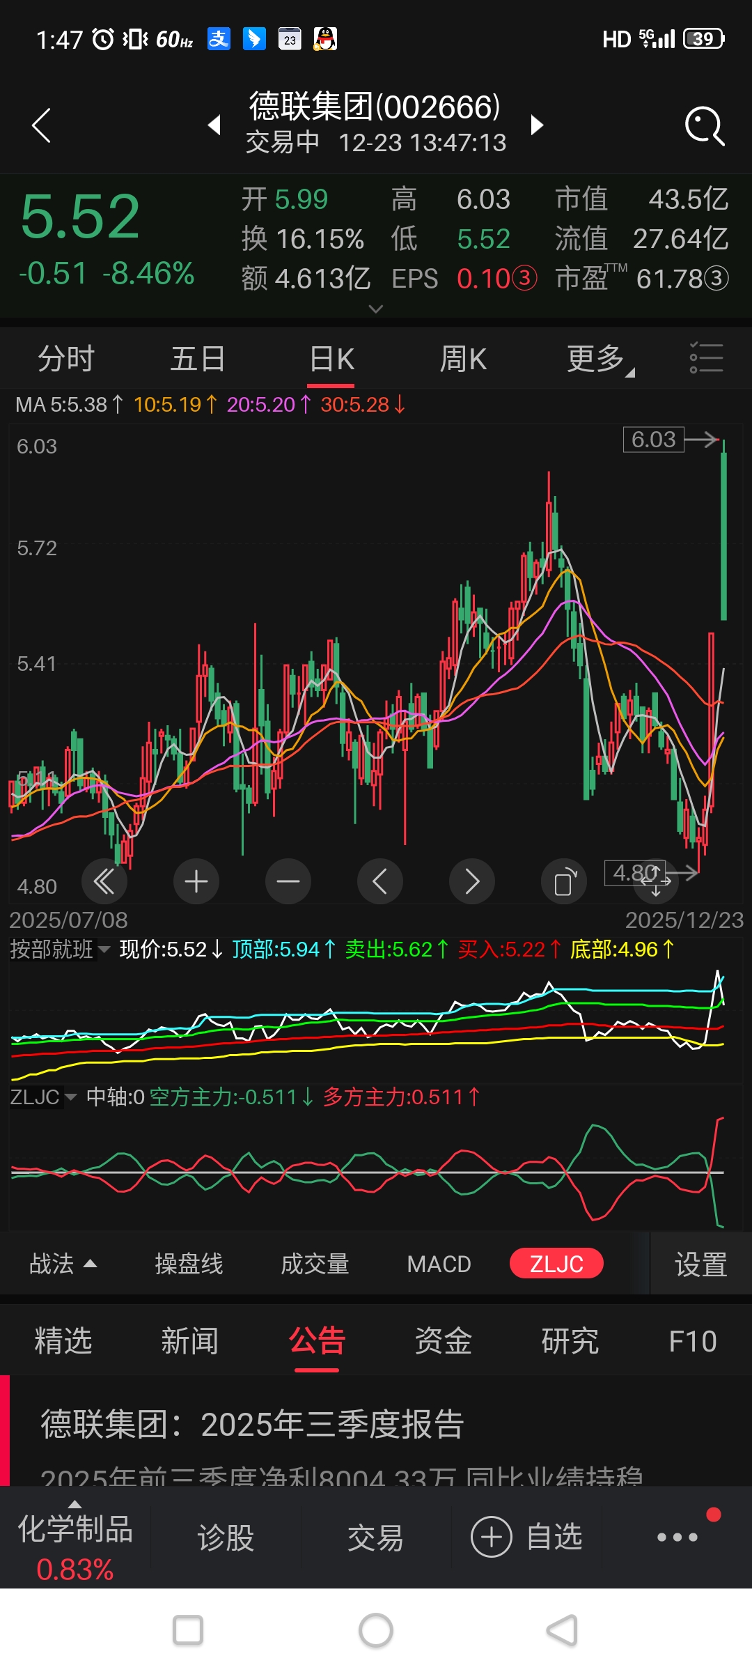The image size is (752, 1672).
Task: Tap the QQ penguin notification icon
Action: 325,39
